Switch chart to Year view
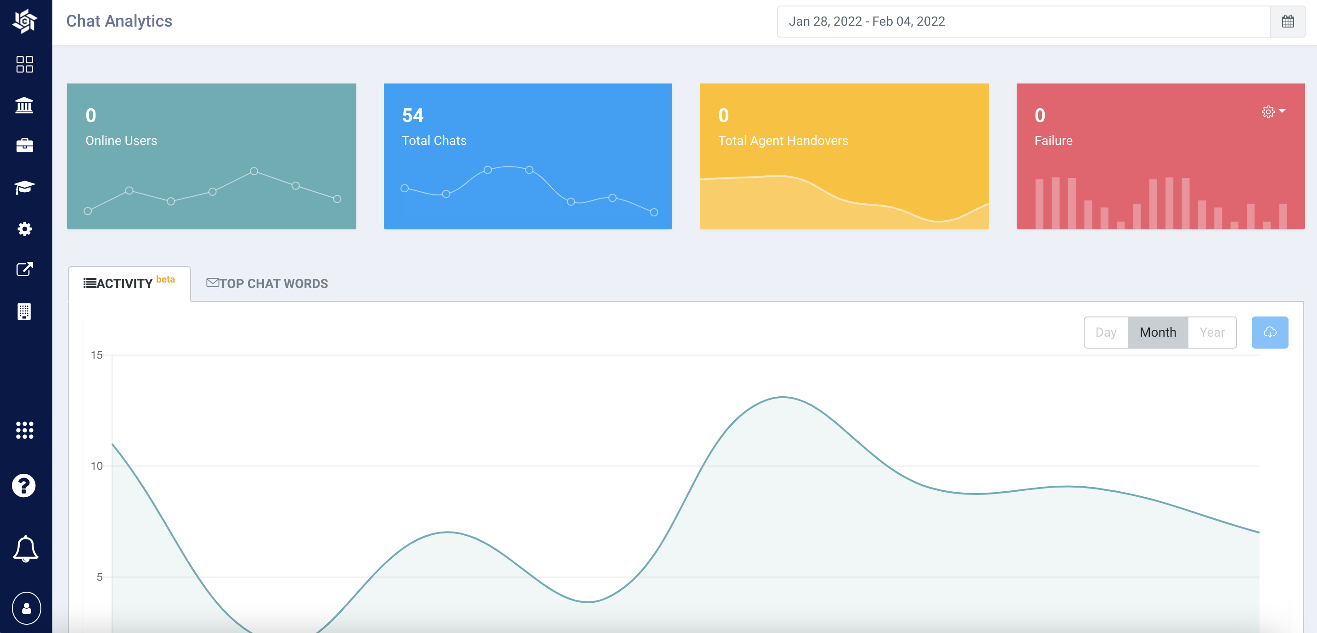Image resolution: width=1317 pixels, height=633 pixels. pyautogui.click(x=1212, y=333)
